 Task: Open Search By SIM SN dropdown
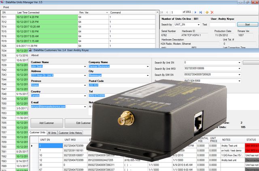[x=239, y=75]
